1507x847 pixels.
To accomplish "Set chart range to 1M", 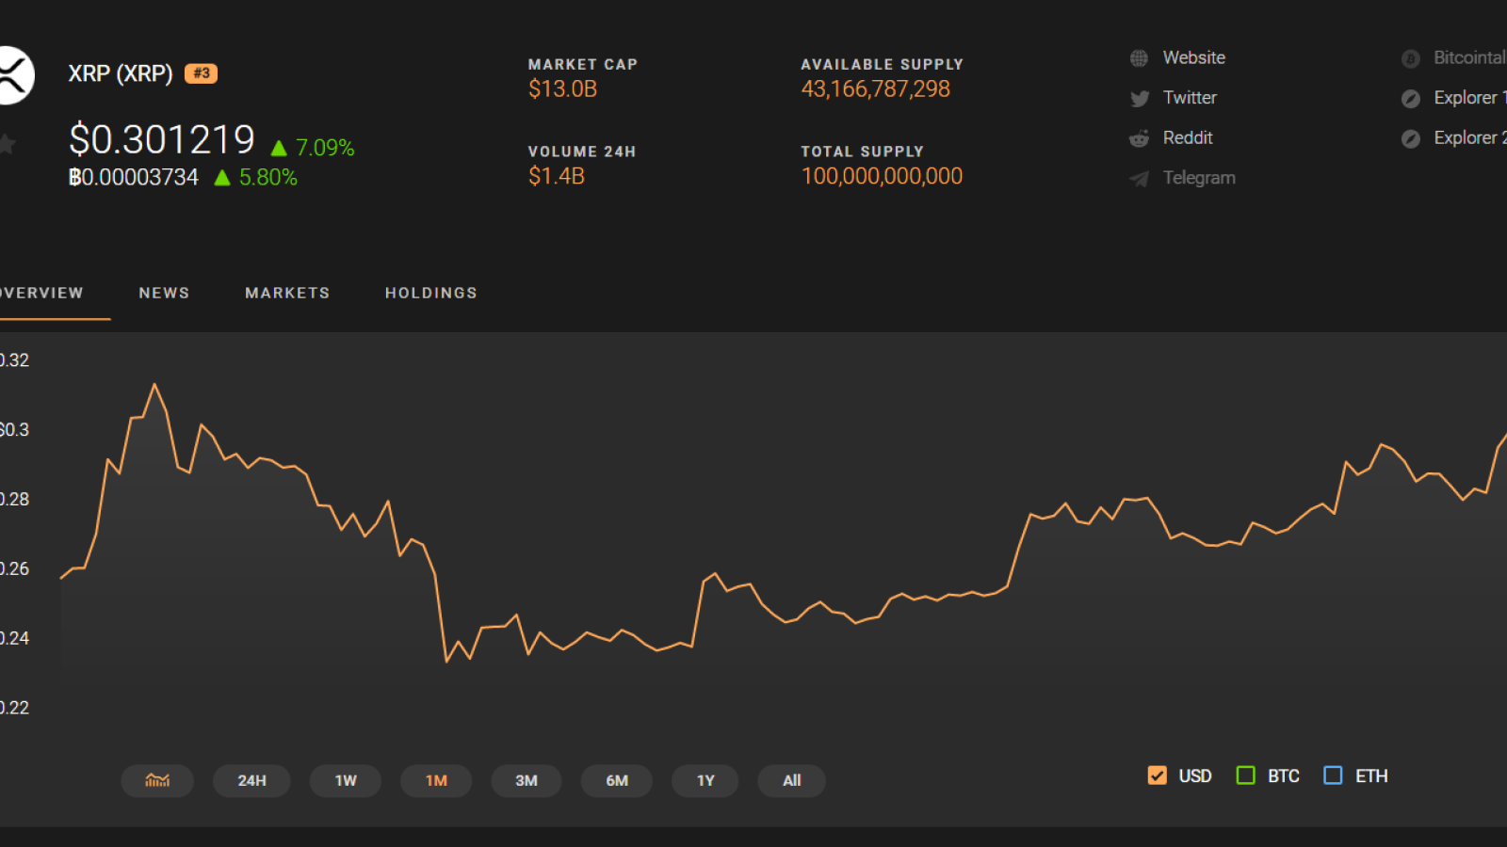I will tap(436, 780).
